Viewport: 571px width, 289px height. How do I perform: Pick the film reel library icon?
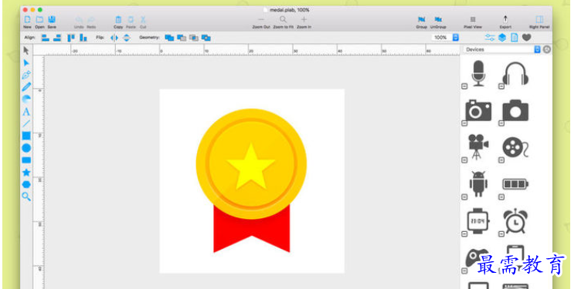click(515, 147)
